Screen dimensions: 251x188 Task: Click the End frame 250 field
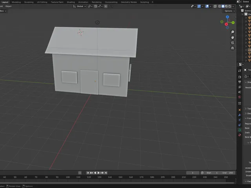pyautogui.click(x=227, y=173)
